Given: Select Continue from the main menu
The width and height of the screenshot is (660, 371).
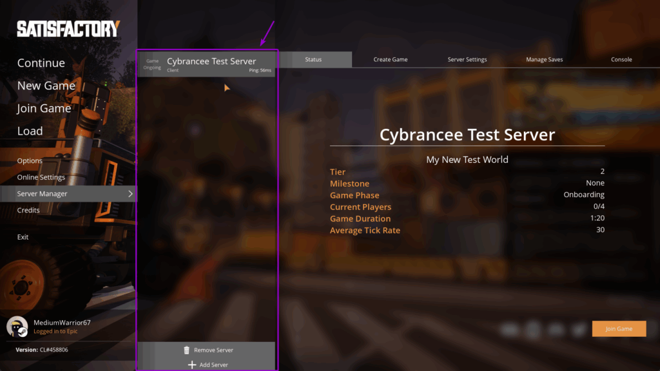Looking at the screenshot, I should click(41, 63).
